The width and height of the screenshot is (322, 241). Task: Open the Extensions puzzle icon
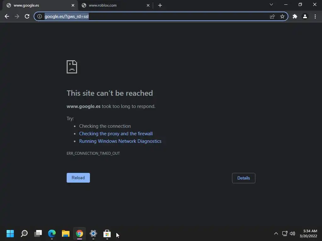[x=295, y=16]
